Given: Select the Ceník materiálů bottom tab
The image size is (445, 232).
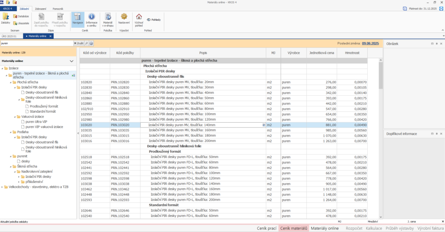Looking at the screenshot, I should point(294,229).
